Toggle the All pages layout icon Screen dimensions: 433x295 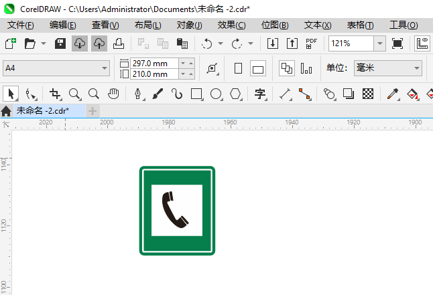pyautogui.click(x=287, y=68)
